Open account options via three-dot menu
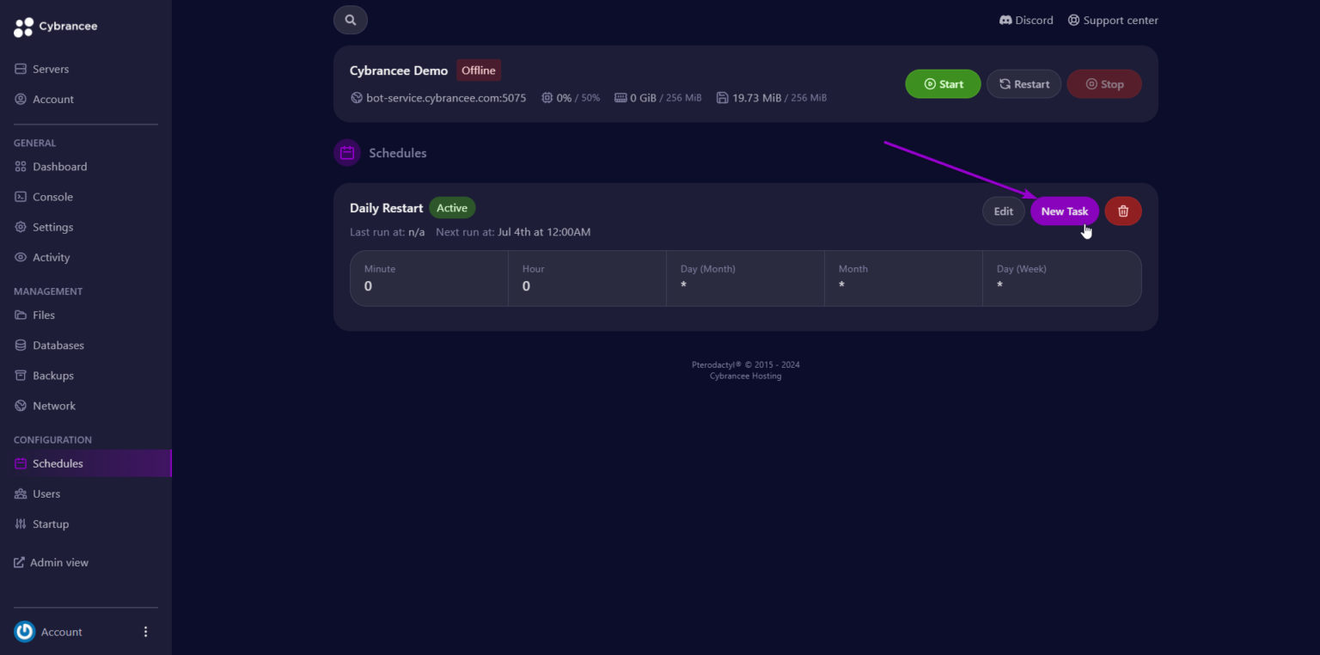Viewport: 1320px width, 655px height. (145, 631)
